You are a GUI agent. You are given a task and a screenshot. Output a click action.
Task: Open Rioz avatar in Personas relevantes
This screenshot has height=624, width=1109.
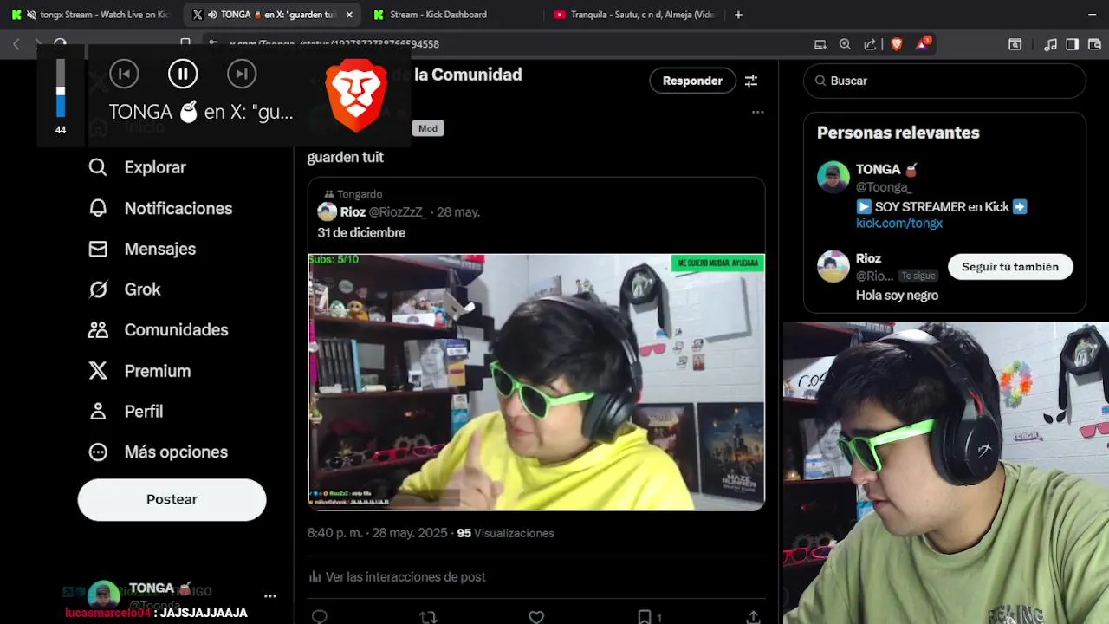(833, 266)
